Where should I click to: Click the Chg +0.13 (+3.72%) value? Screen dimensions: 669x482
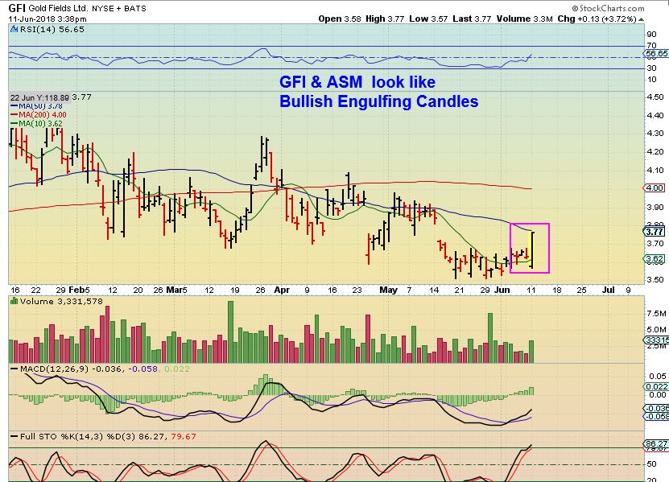click(597, 19)
